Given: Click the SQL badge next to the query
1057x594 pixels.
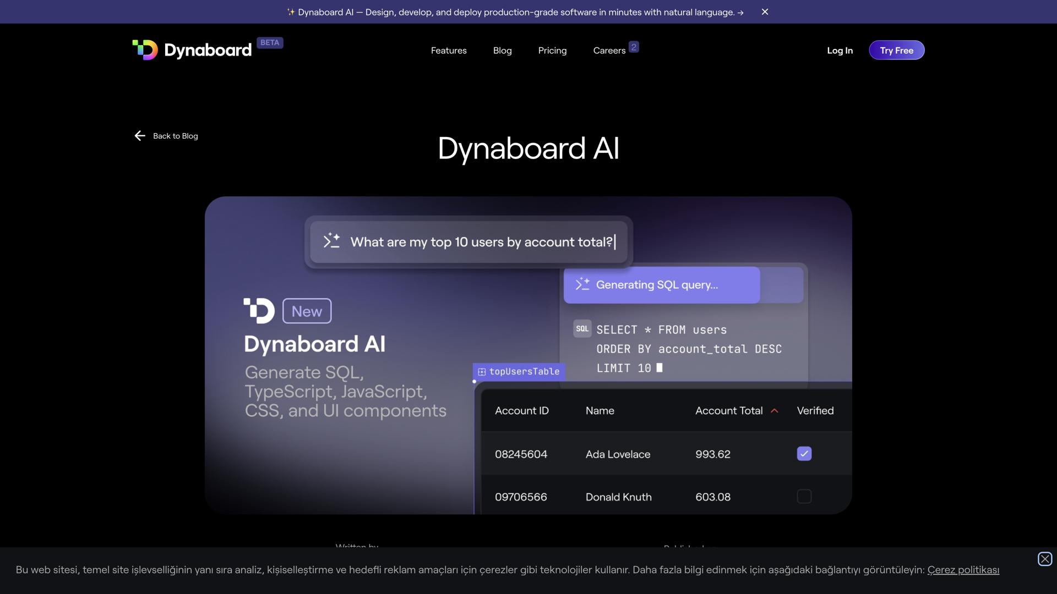Looking at the screenshot, I should tap(582, 328).
